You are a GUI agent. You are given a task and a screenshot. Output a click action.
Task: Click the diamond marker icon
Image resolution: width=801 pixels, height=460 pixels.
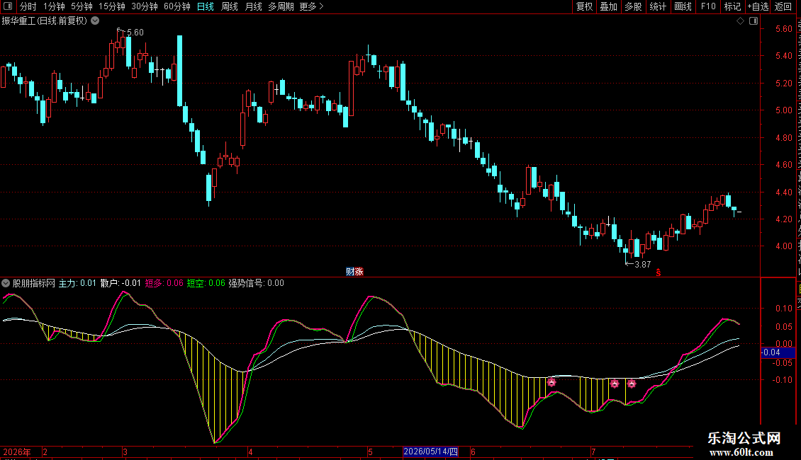(740, 21)
